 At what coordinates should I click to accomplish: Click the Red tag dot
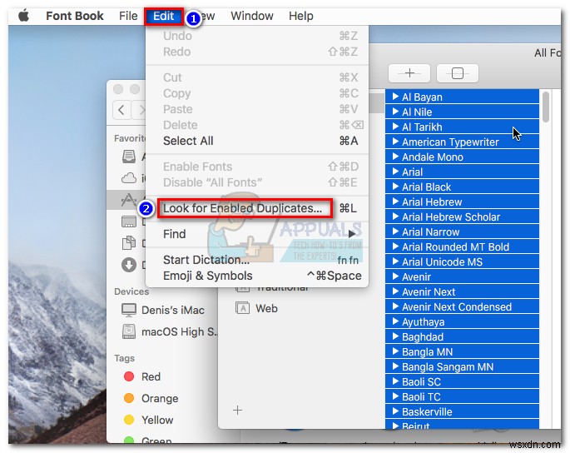point(129,376)
